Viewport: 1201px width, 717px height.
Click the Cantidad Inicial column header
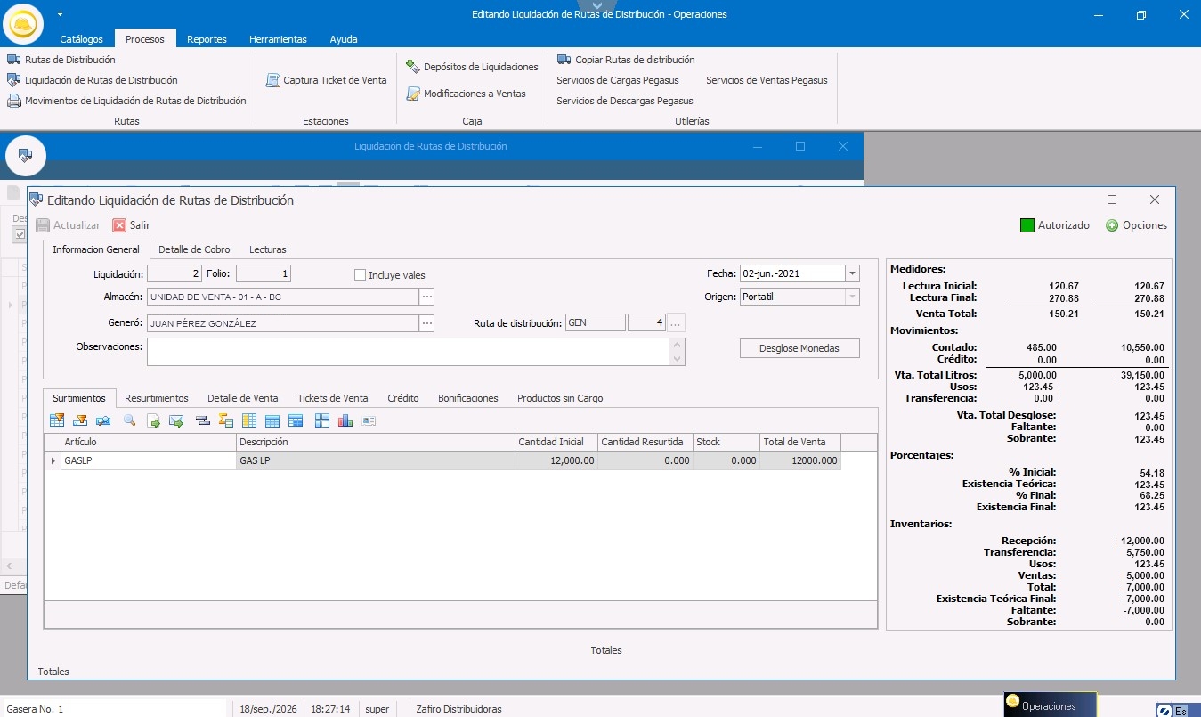pos(556,442)
